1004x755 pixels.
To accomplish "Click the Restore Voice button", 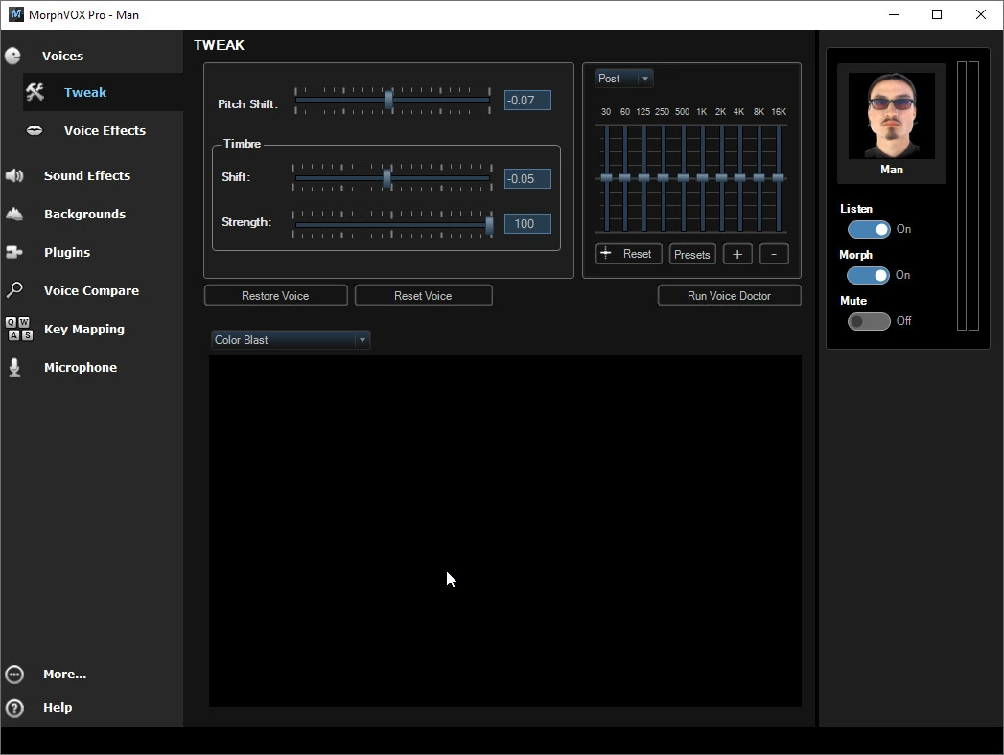I will [x=275, y=296].
